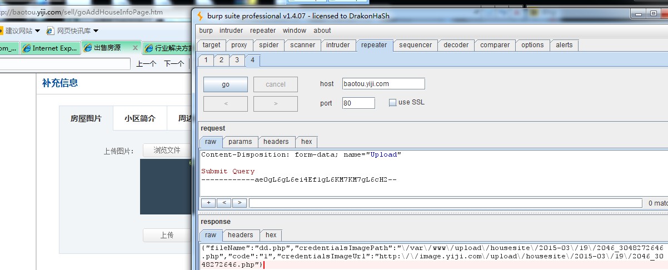The image size is (668, 270).
Task: Switch to the spider tab
Action: click(269, 45)
